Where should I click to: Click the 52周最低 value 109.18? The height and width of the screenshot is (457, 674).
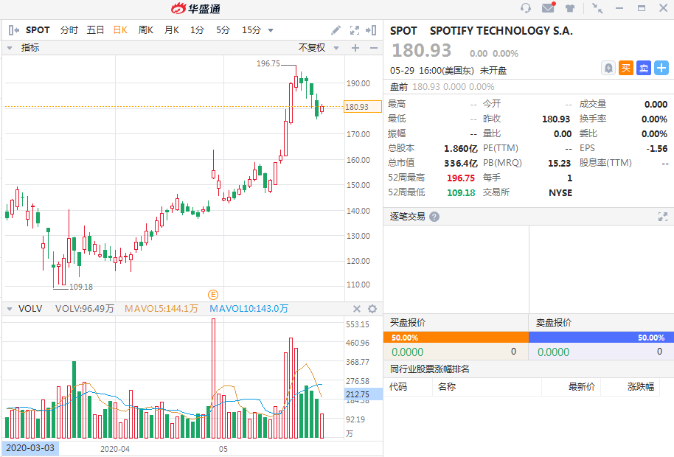461,192
